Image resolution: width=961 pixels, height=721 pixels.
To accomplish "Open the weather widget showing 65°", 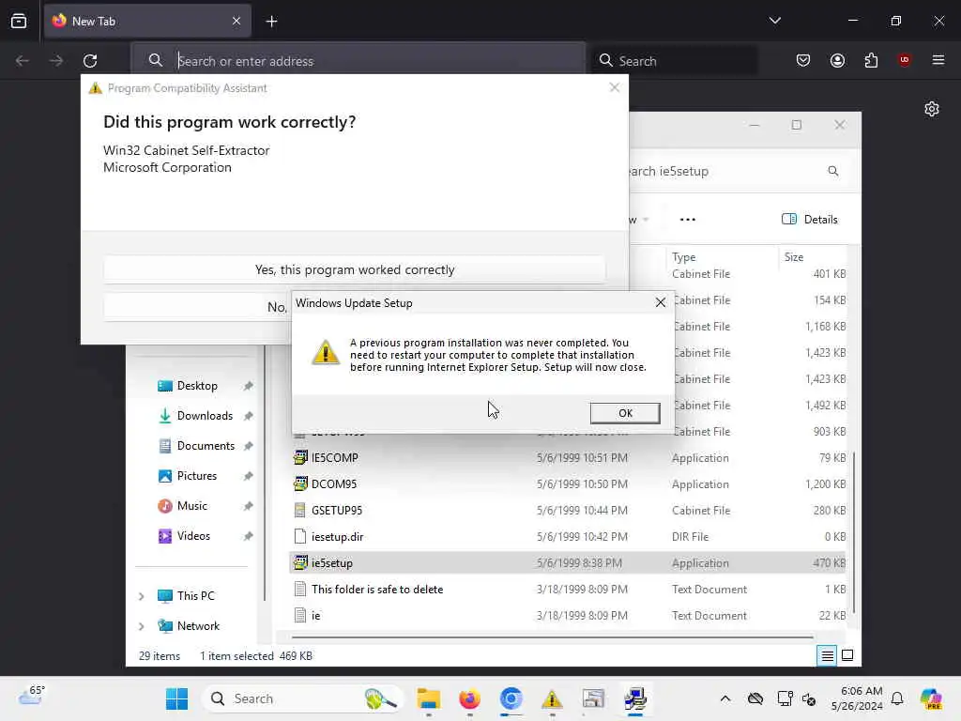I will 32,697.
